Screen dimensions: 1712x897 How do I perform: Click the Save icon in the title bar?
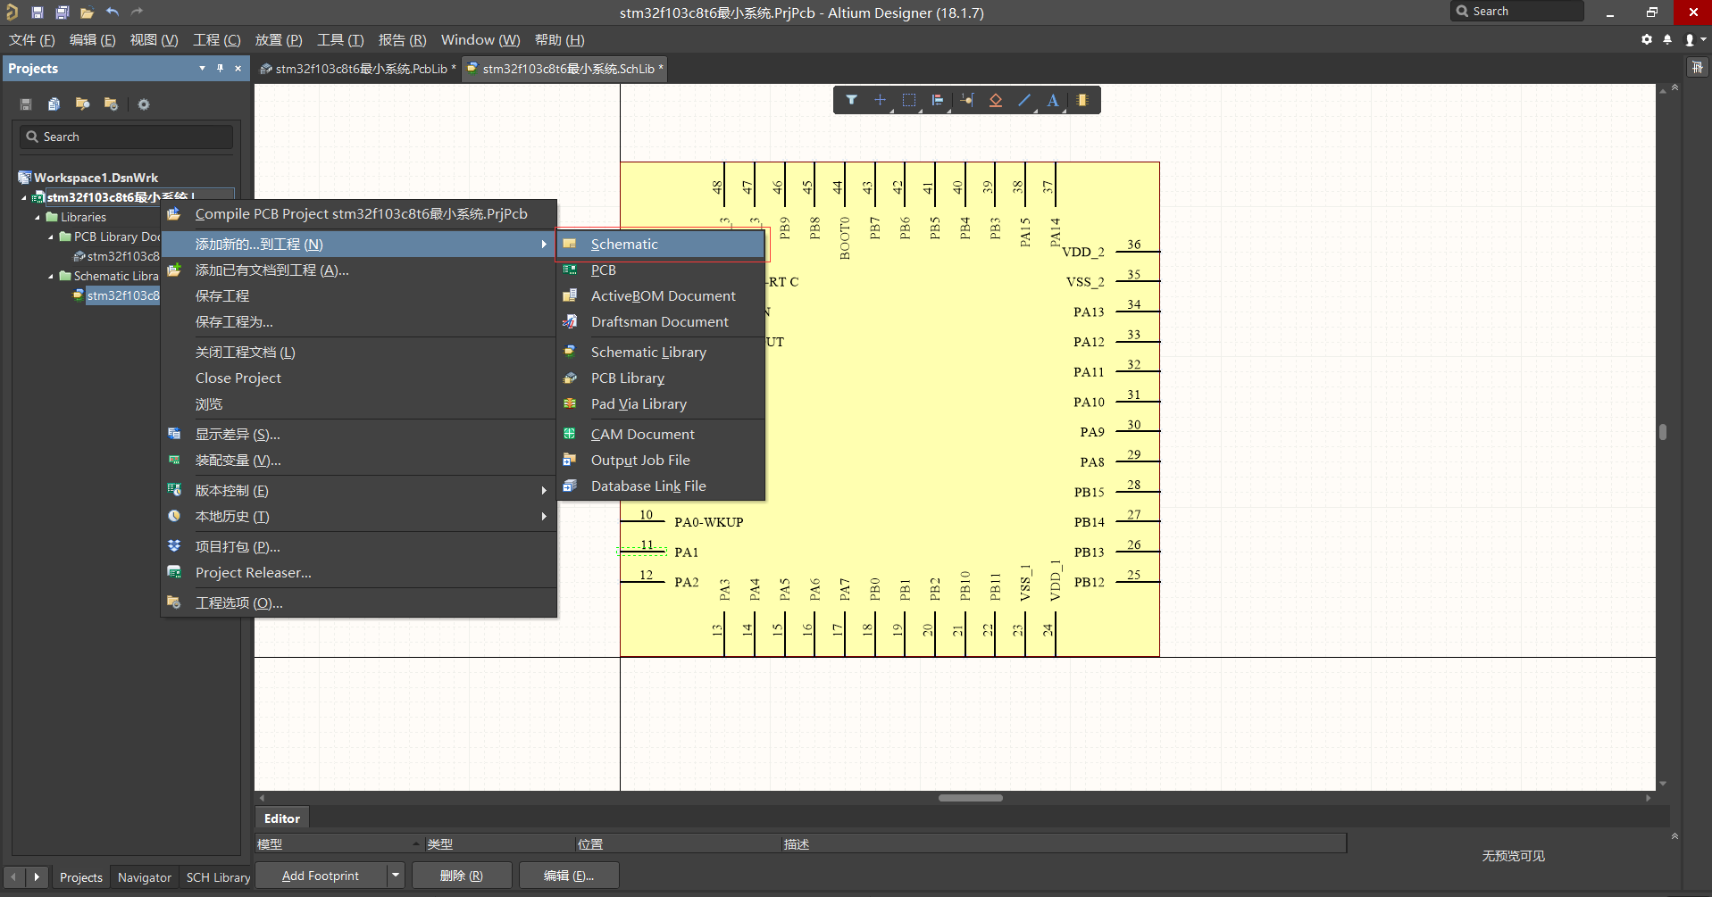[38, 12]
